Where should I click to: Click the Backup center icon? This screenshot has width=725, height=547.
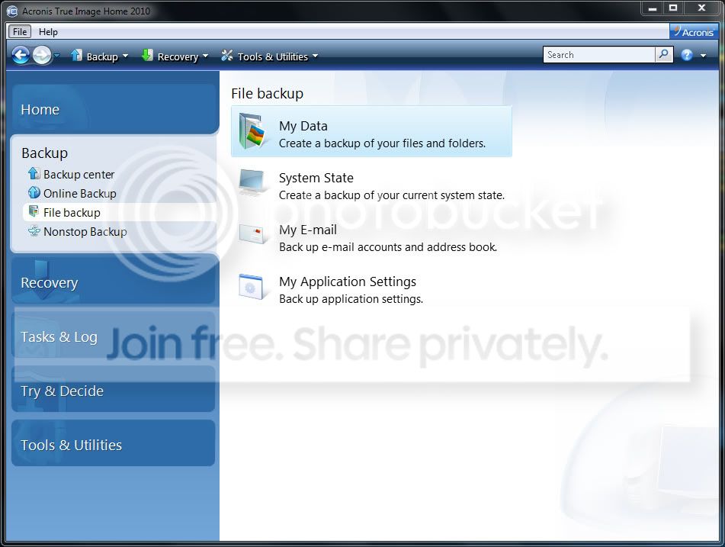tap(34, 173)
